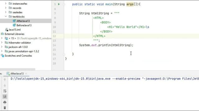Toggle soft-wrap in the run console
This screenshot has height=111, width=199.
click(x=5, y=91)
